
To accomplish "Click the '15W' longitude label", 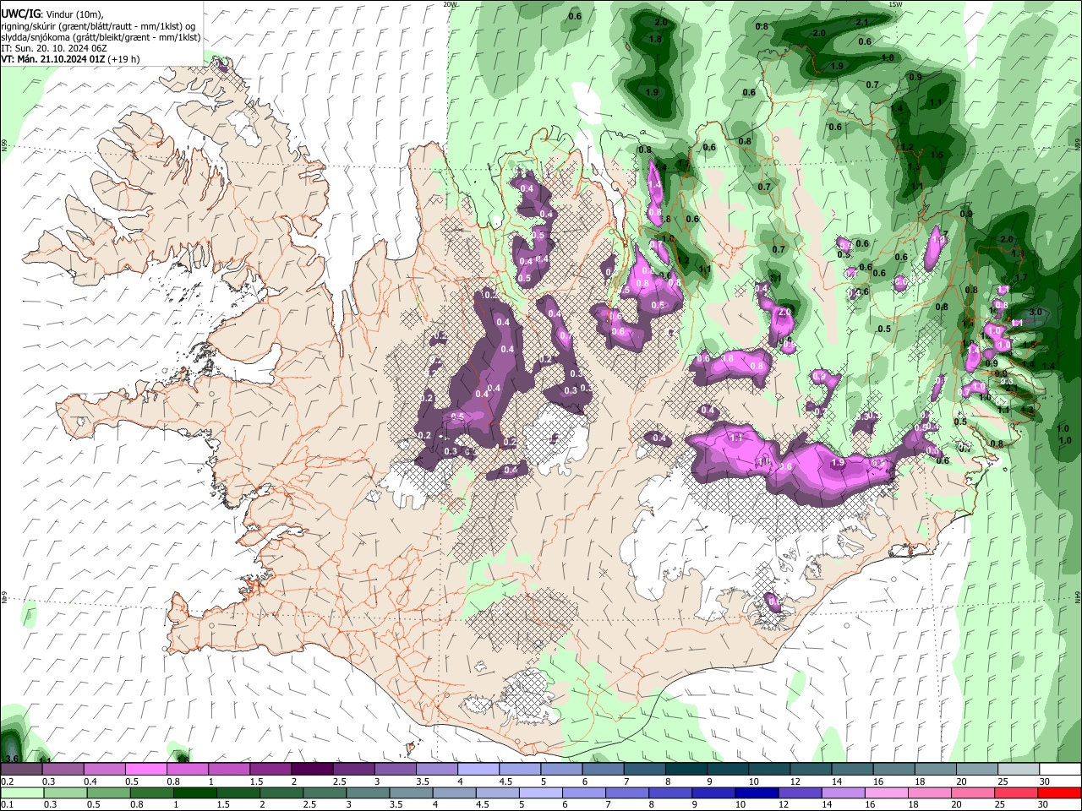I will pos(894,3).
